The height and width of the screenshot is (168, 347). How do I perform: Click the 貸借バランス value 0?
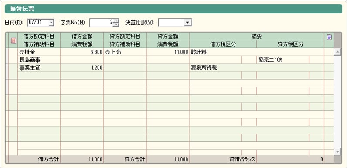[x=290, y=159]
